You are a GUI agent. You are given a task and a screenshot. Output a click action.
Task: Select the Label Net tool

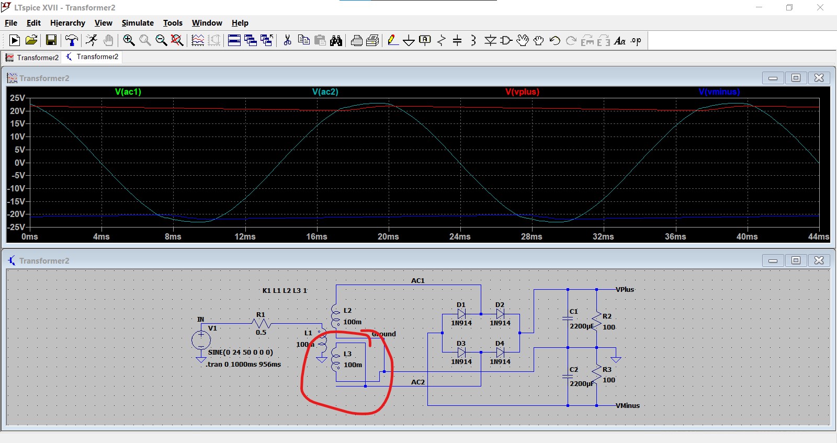click(425, 40)
